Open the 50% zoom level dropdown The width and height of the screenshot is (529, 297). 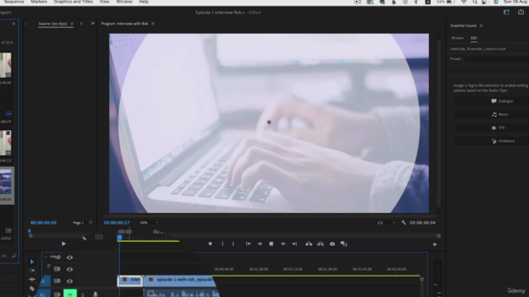pos(149,223)
